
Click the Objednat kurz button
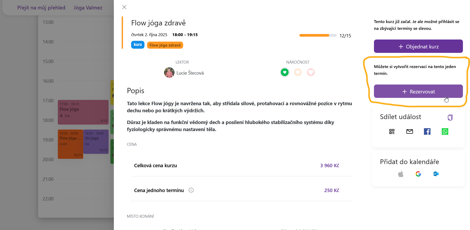(x=418, y=46)
